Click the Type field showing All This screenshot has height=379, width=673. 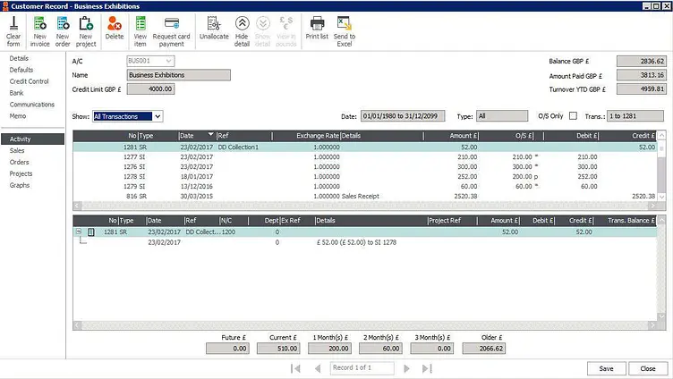[502, 116]
